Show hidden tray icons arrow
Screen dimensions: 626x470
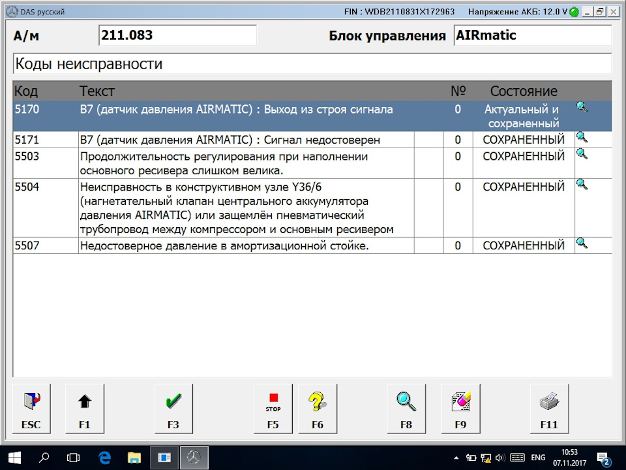pos(456,458)
